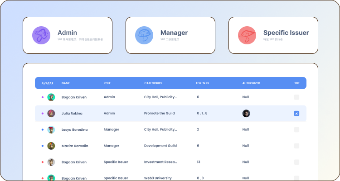Click the Manager role cell for Lesya Borodina
Viewport: 340px width, 181px height.
click(x=112, y=129)
